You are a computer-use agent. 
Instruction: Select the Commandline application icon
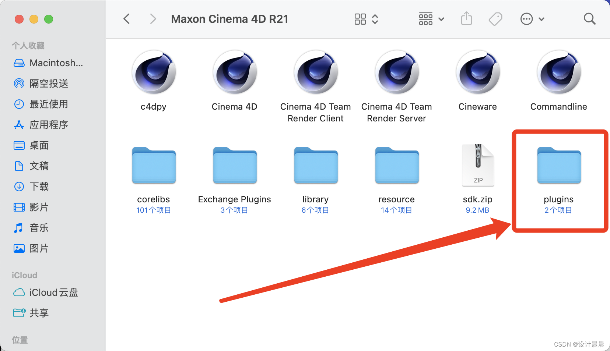click(x=559, y=72)
